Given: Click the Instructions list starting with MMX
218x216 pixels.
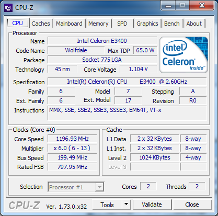Looking at the screenshot, I should [x=127, y=113].
